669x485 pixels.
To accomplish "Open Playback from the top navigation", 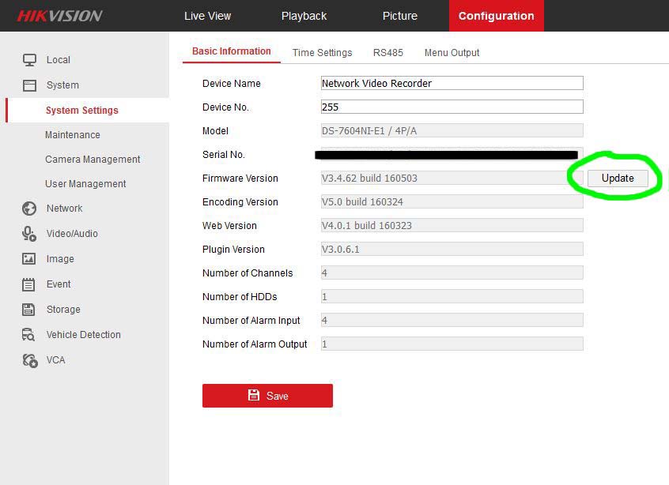I will coord(304,16).
